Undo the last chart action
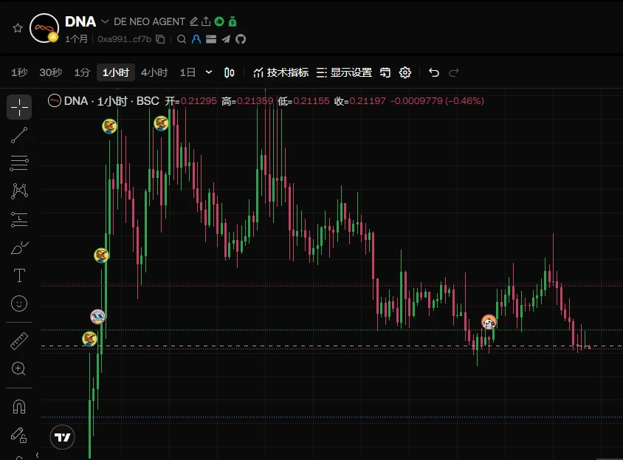This screenshot has height=460, width=623. [x=434, y=72]
